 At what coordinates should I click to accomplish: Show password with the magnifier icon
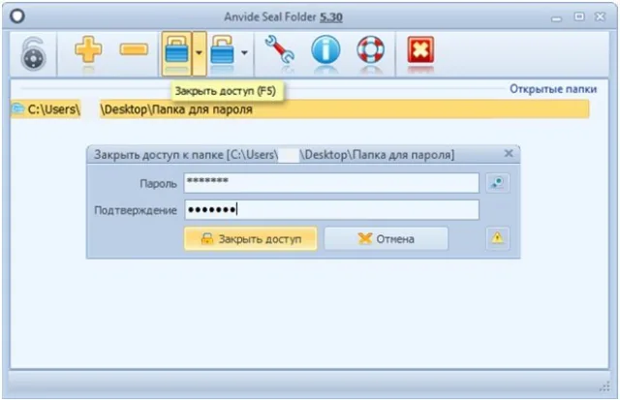[497, 183]
